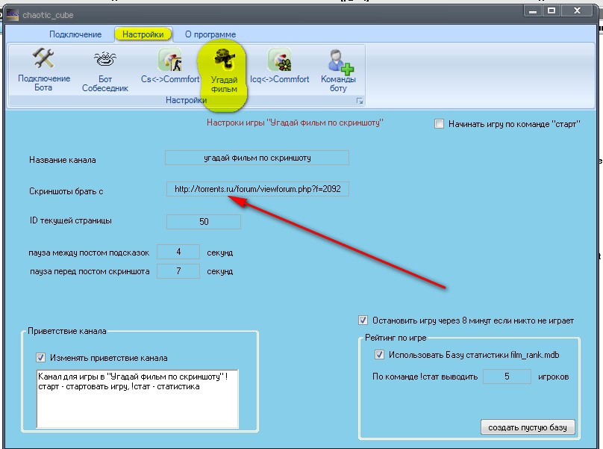
Task: Open the Подключение Бота ribbon icon
Action: point(44,69)
